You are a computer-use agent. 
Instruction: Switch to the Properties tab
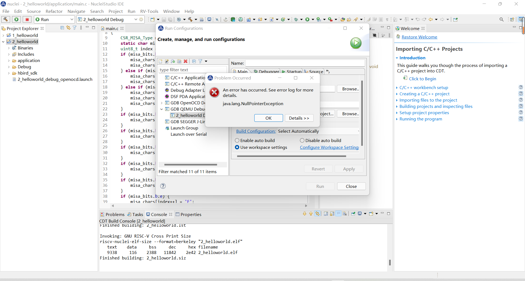click(188, 214)
